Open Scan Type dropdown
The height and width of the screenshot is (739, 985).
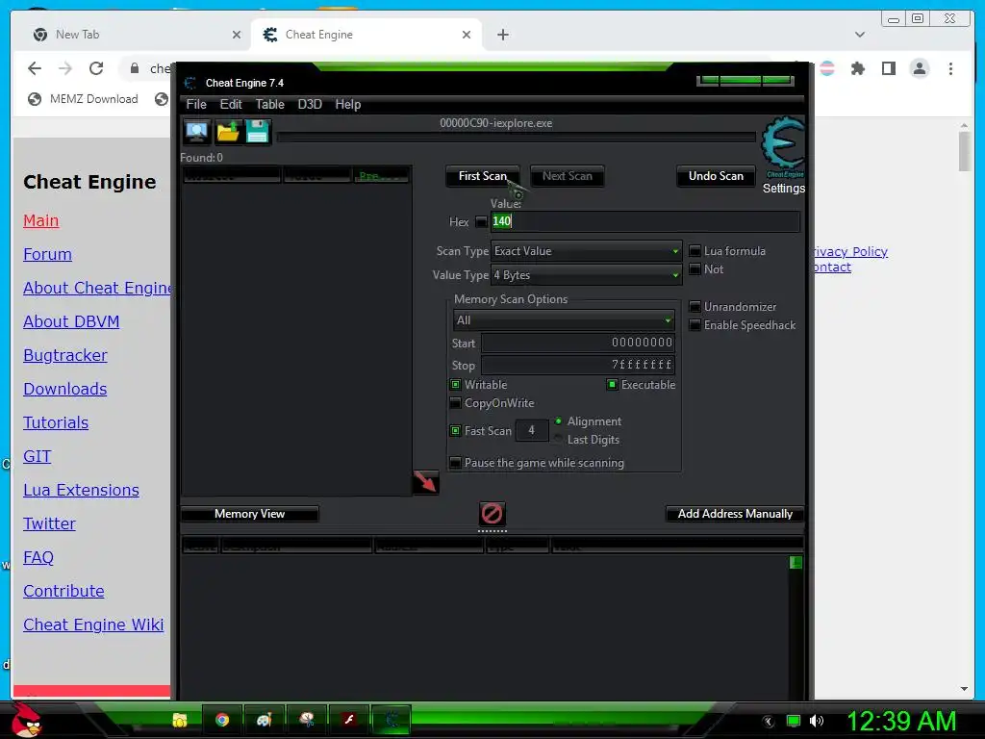[x=586, y=251]
